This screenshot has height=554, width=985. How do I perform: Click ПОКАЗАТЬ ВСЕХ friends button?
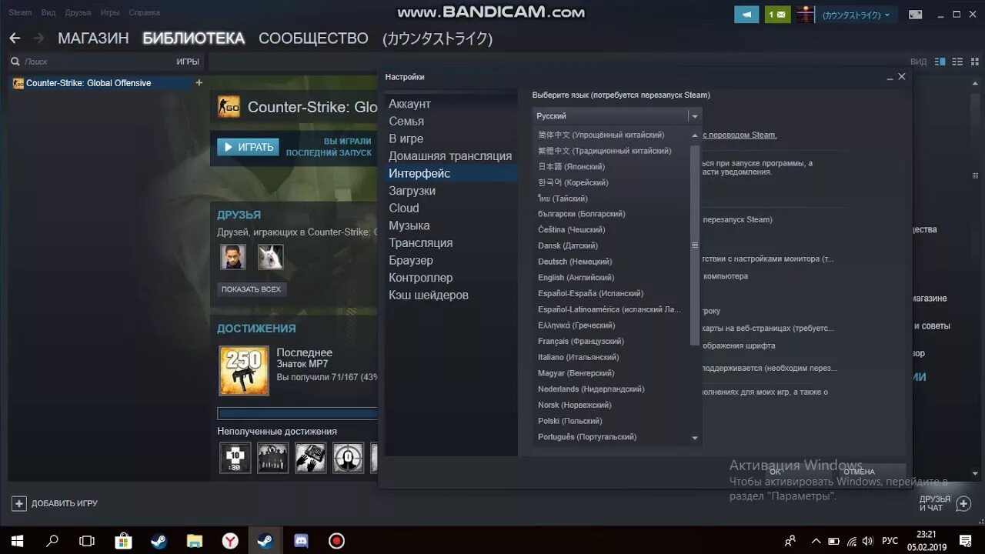(252, 289)
